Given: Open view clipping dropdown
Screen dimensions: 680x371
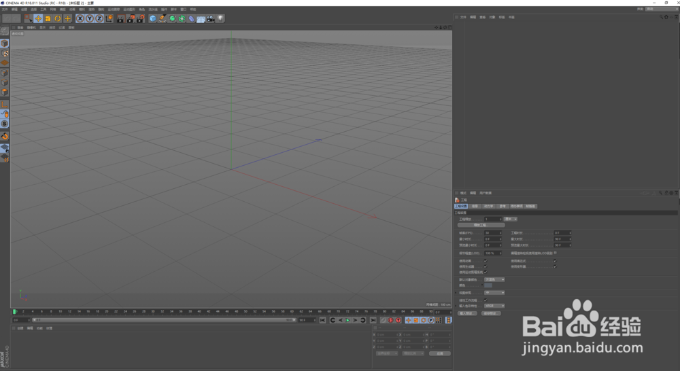Looking at the screenshot, I should 494,293.
